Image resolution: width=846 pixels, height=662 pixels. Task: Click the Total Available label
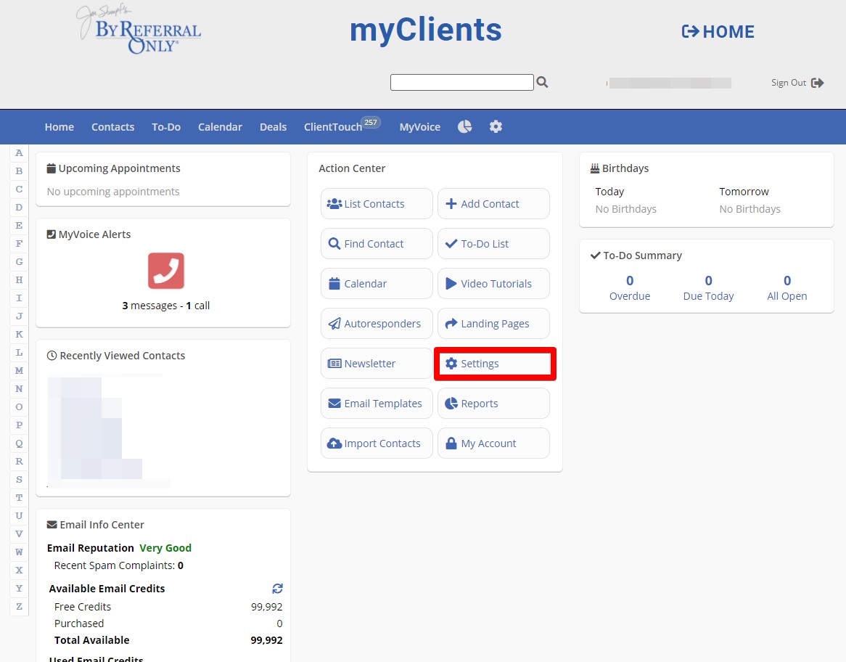91,640
